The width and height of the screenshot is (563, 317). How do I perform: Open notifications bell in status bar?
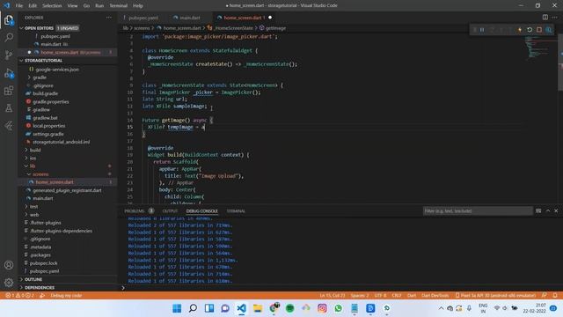click(555, 296)
